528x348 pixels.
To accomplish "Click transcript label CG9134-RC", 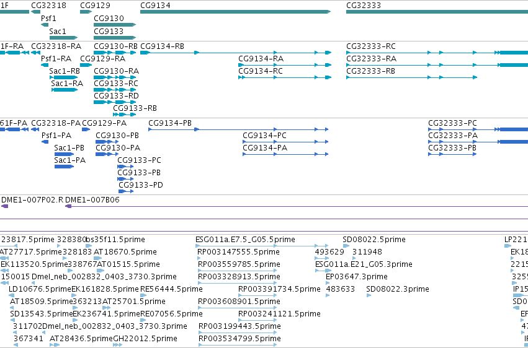I will coord(261,71).
